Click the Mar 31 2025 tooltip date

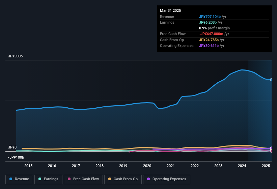tap(170, 10)
